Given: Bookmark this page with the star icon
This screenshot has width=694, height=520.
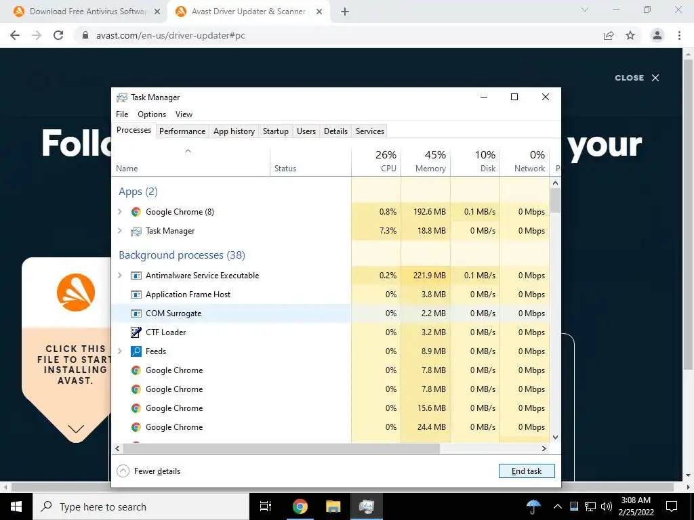Looking at the screenshot, I should [x=630, y=35].
